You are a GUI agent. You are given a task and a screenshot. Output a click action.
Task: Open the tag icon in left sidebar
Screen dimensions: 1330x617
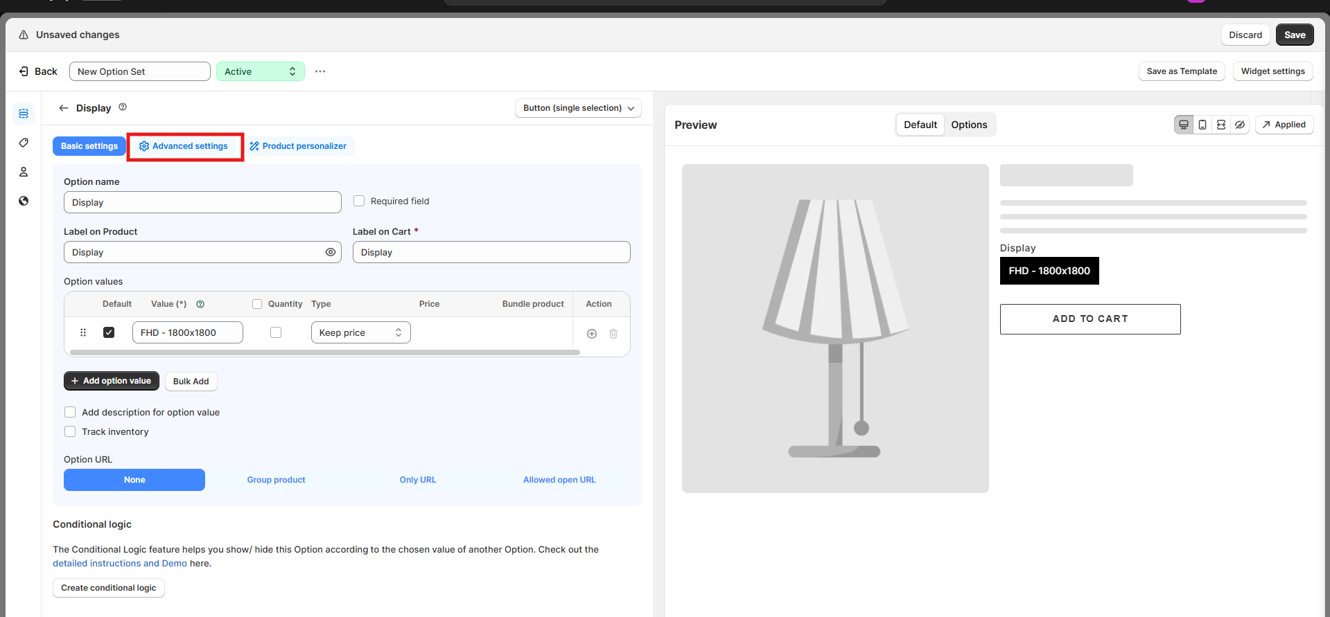coord(24,143)
